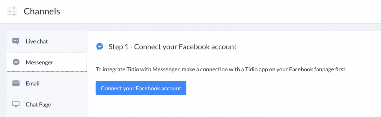Click Connect your Facebook account button
The width and height of the screenshot is (381, 117).
coord(141,88)
